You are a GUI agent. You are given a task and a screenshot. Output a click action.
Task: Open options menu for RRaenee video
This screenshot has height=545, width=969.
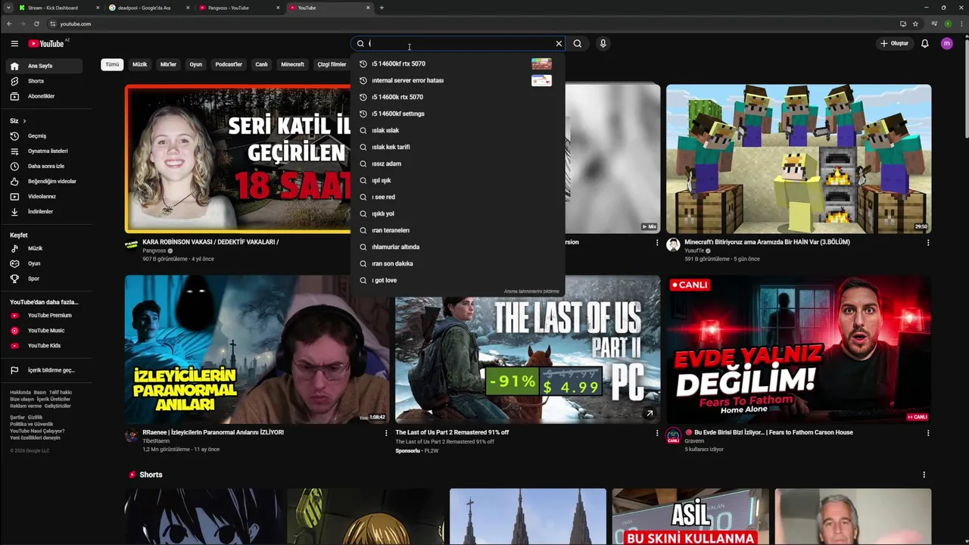point(386,433)
